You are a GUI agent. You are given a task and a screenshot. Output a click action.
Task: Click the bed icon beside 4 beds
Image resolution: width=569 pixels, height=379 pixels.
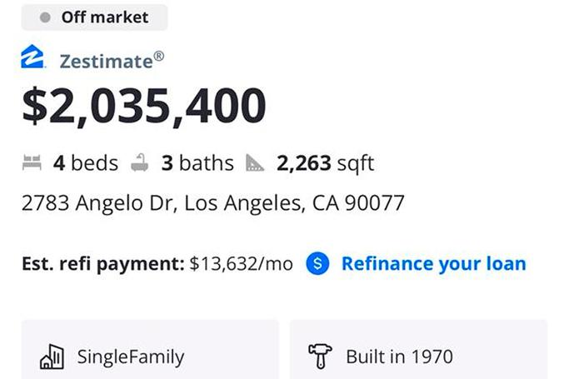click(32, 162)
